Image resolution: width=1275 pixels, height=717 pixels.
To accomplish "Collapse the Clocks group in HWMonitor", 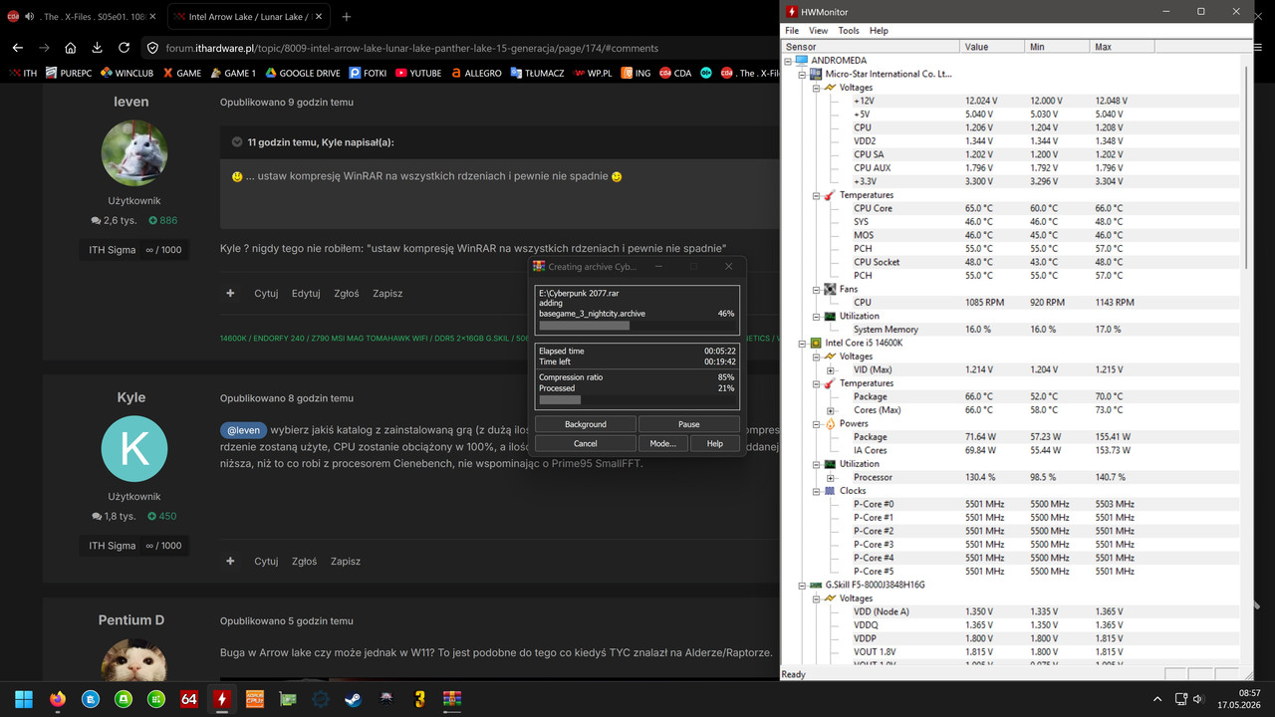I will pos(817,491).
